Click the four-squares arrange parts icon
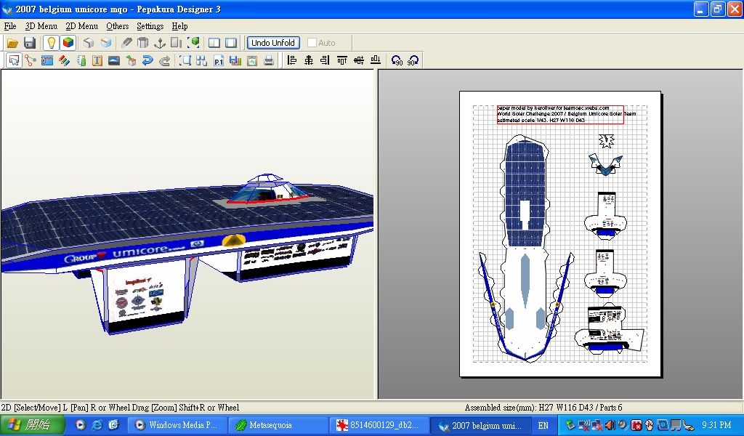This screenshot has width=744, height=436. [202, 61]
